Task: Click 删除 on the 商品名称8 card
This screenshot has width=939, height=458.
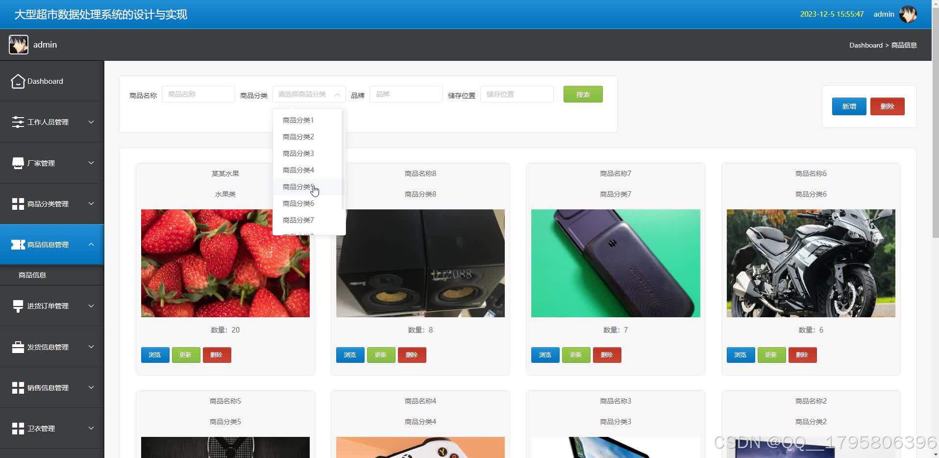Action: tap(412, 355)
